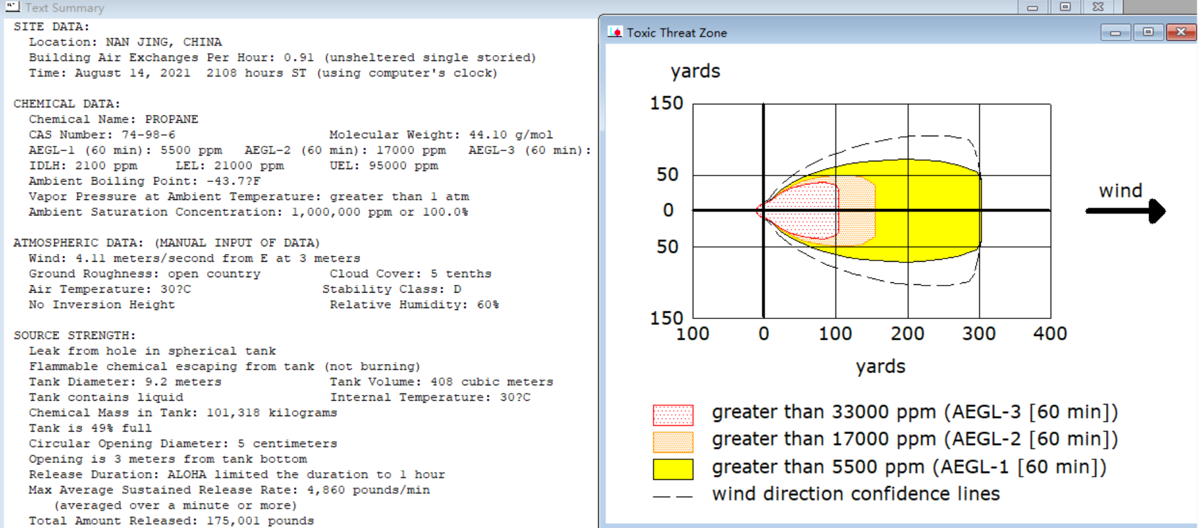Image resolution: width=1198 pixels, height=528 pixels.
Task: Click 'Tank is 49% full' line
Action: 90,428
